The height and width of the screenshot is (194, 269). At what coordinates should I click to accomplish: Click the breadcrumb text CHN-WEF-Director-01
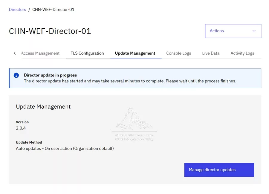coord(54,10)
